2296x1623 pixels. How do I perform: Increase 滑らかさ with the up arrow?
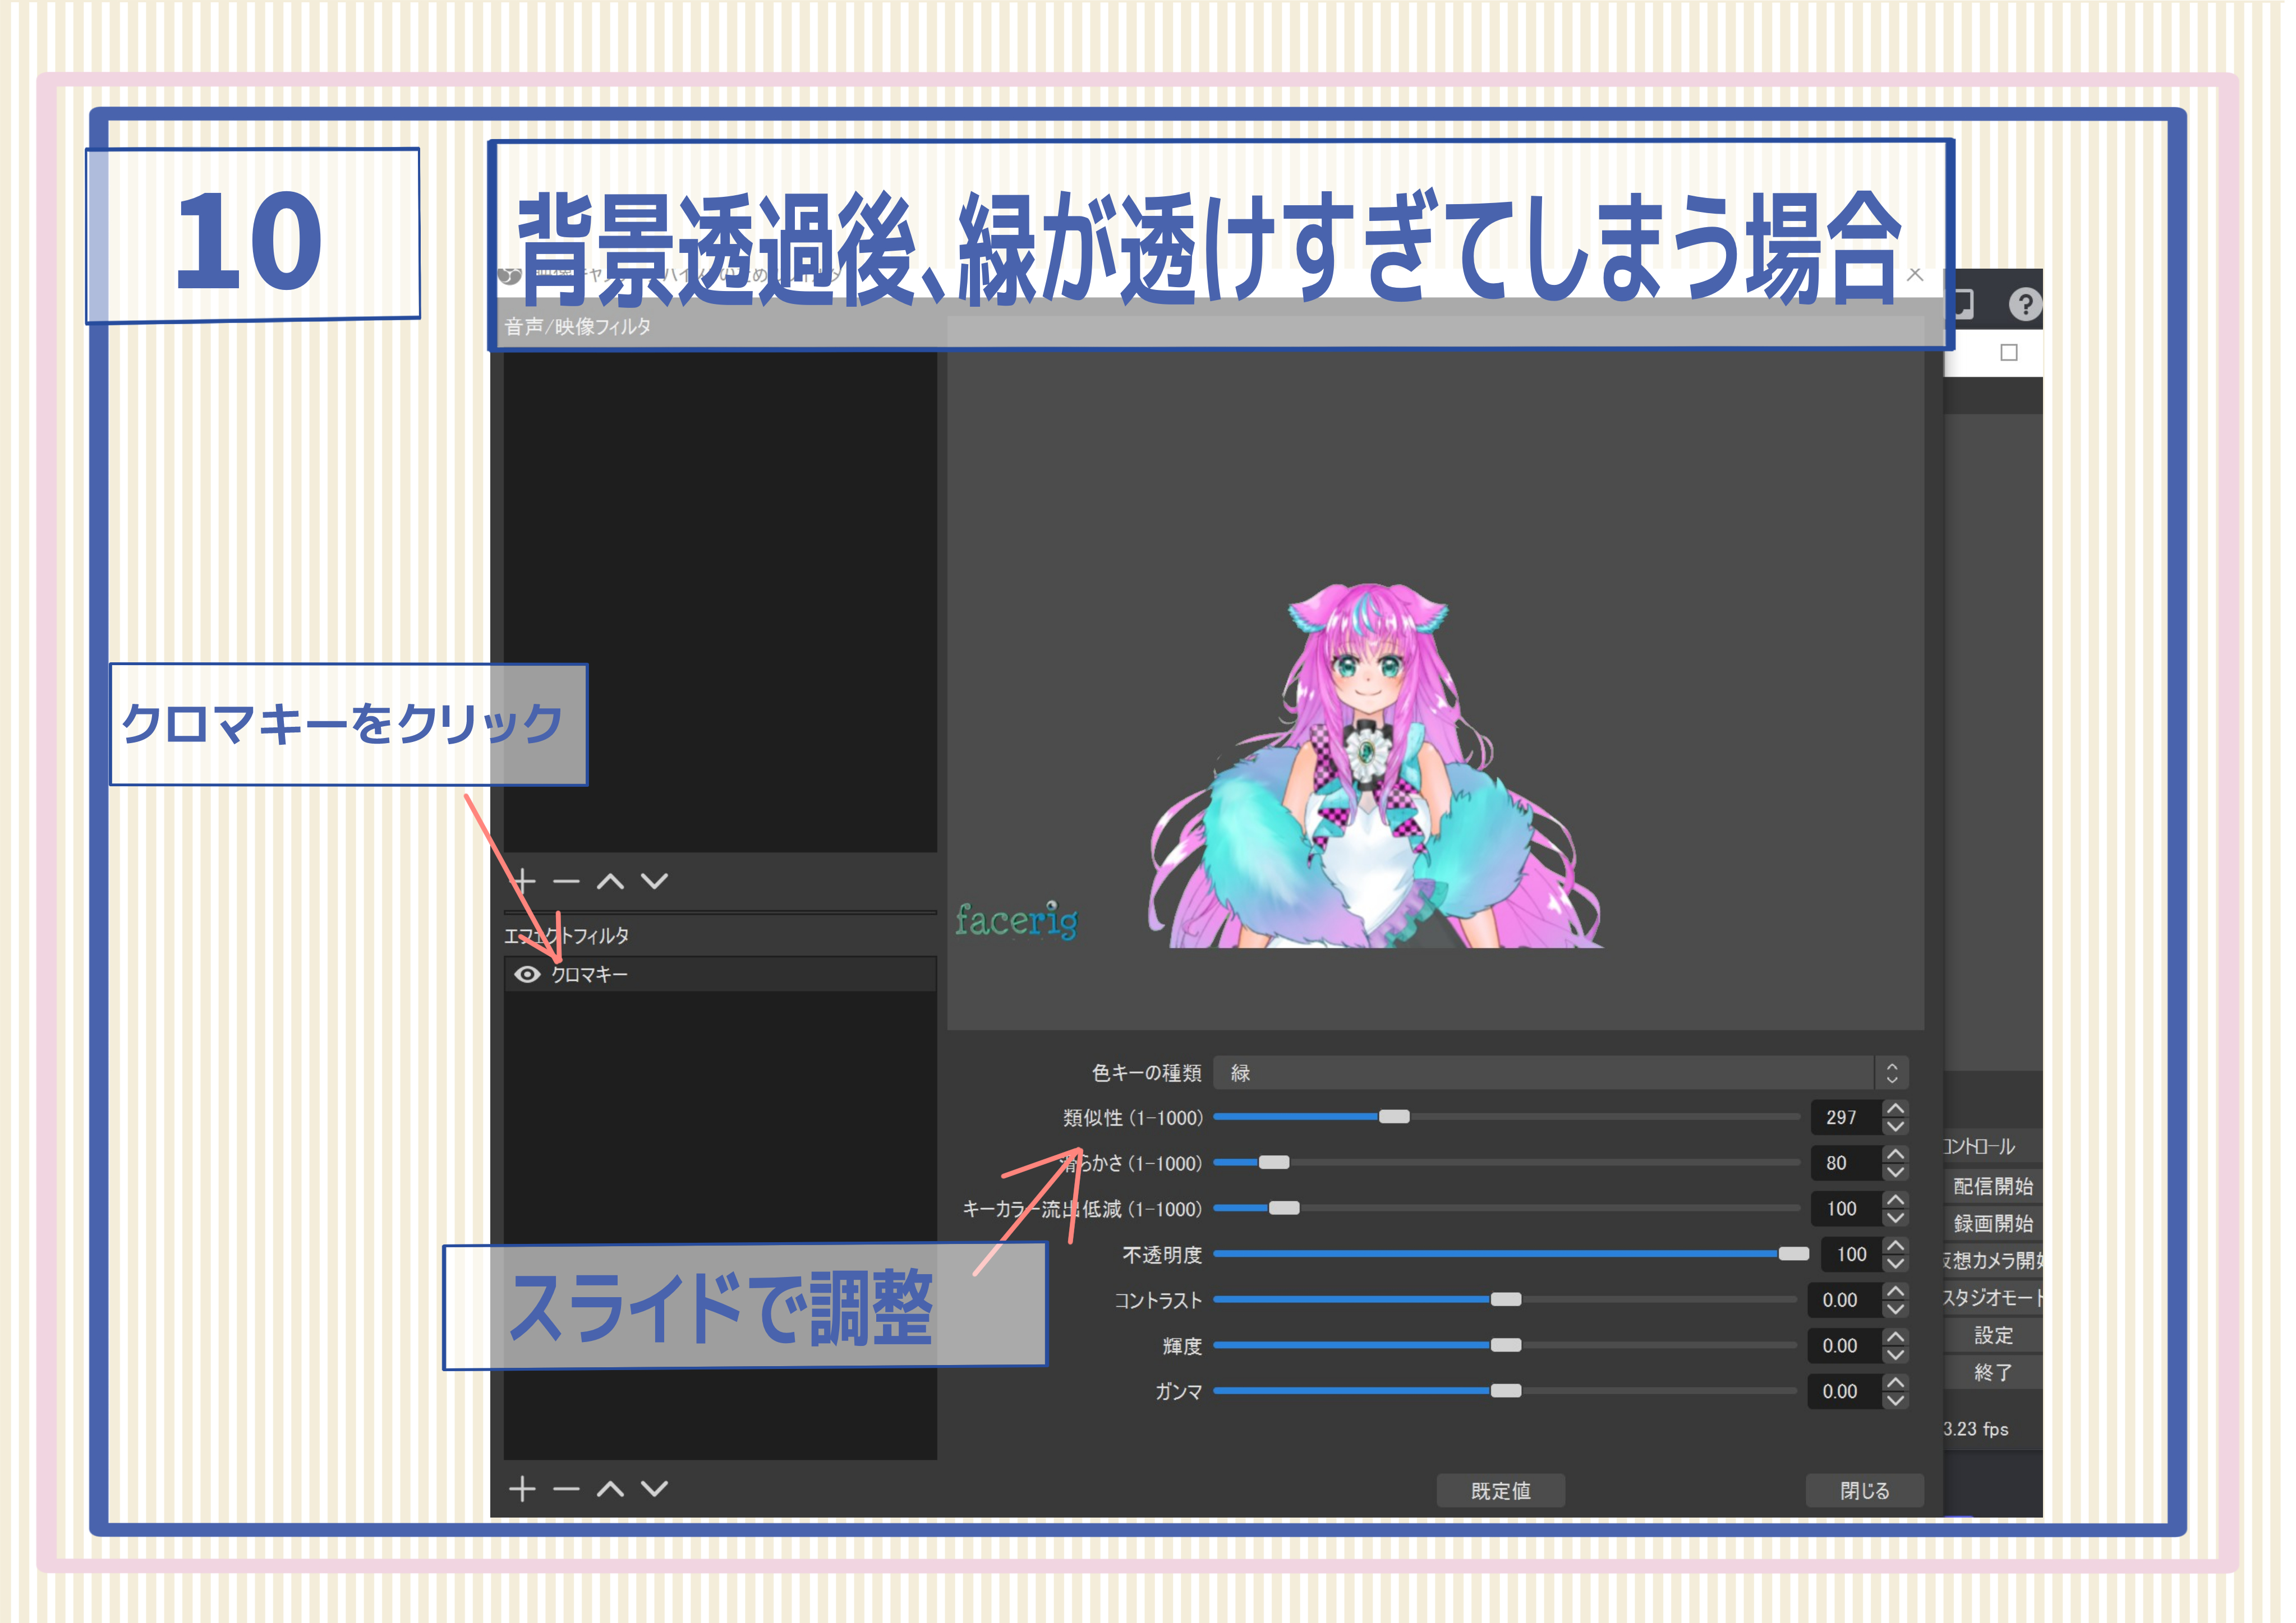(x=1896, y=1155)
